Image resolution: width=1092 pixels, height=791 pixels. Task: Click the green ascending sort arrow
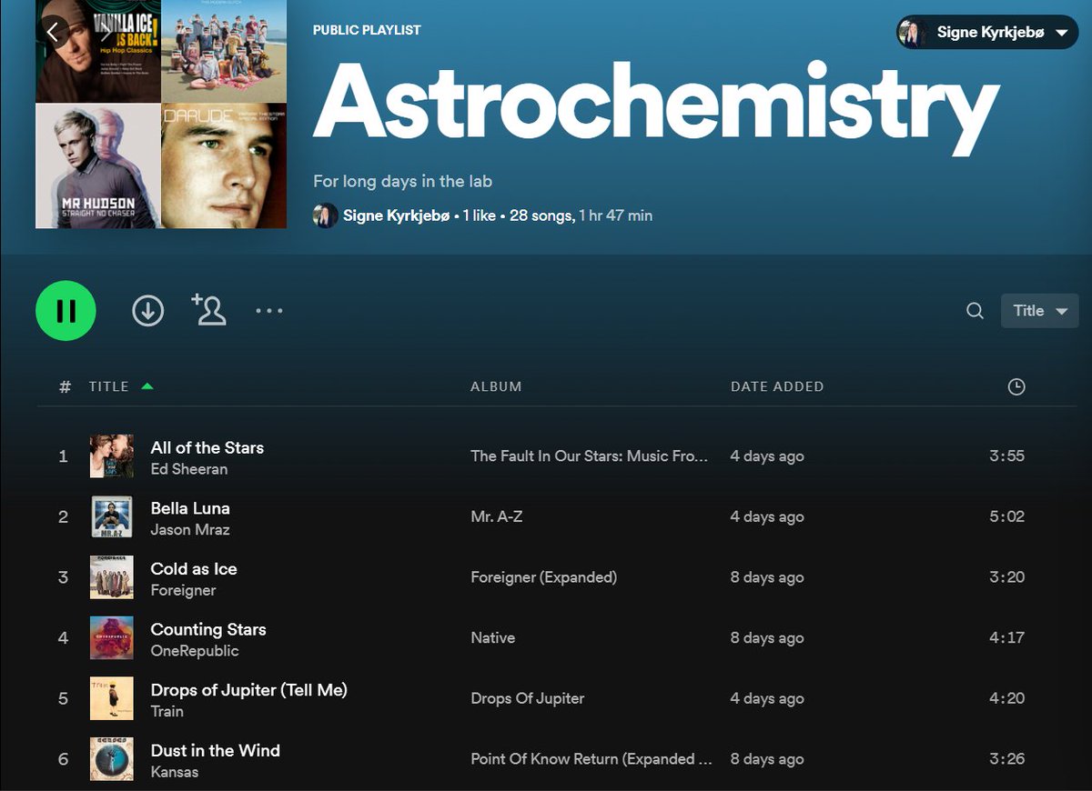coord(147,386)
